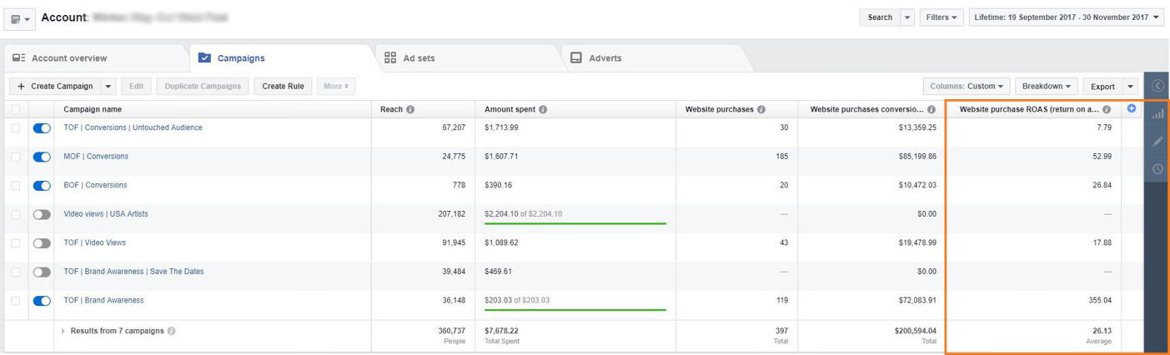Click info icon beside Amount spent header
The image size is (1170, 355).
(x=543, y=109)
